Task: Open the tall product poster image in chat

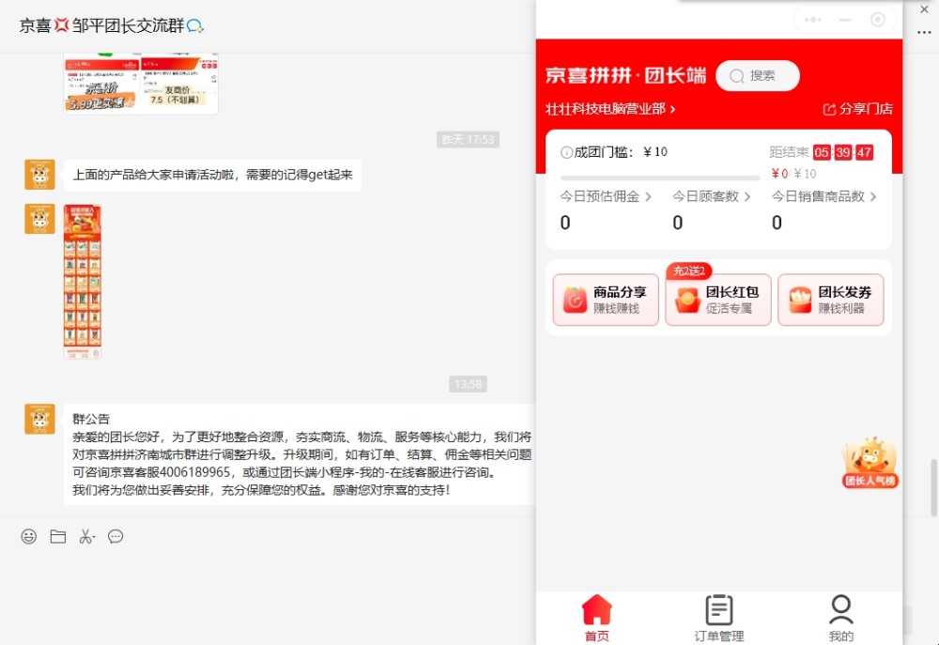Action: click(x=83, y=282)
